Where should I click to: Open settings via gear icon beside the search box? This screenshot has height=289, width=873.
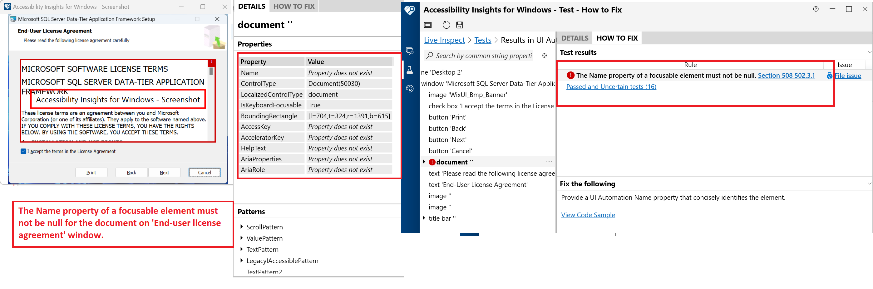click(x=545, y=56)
